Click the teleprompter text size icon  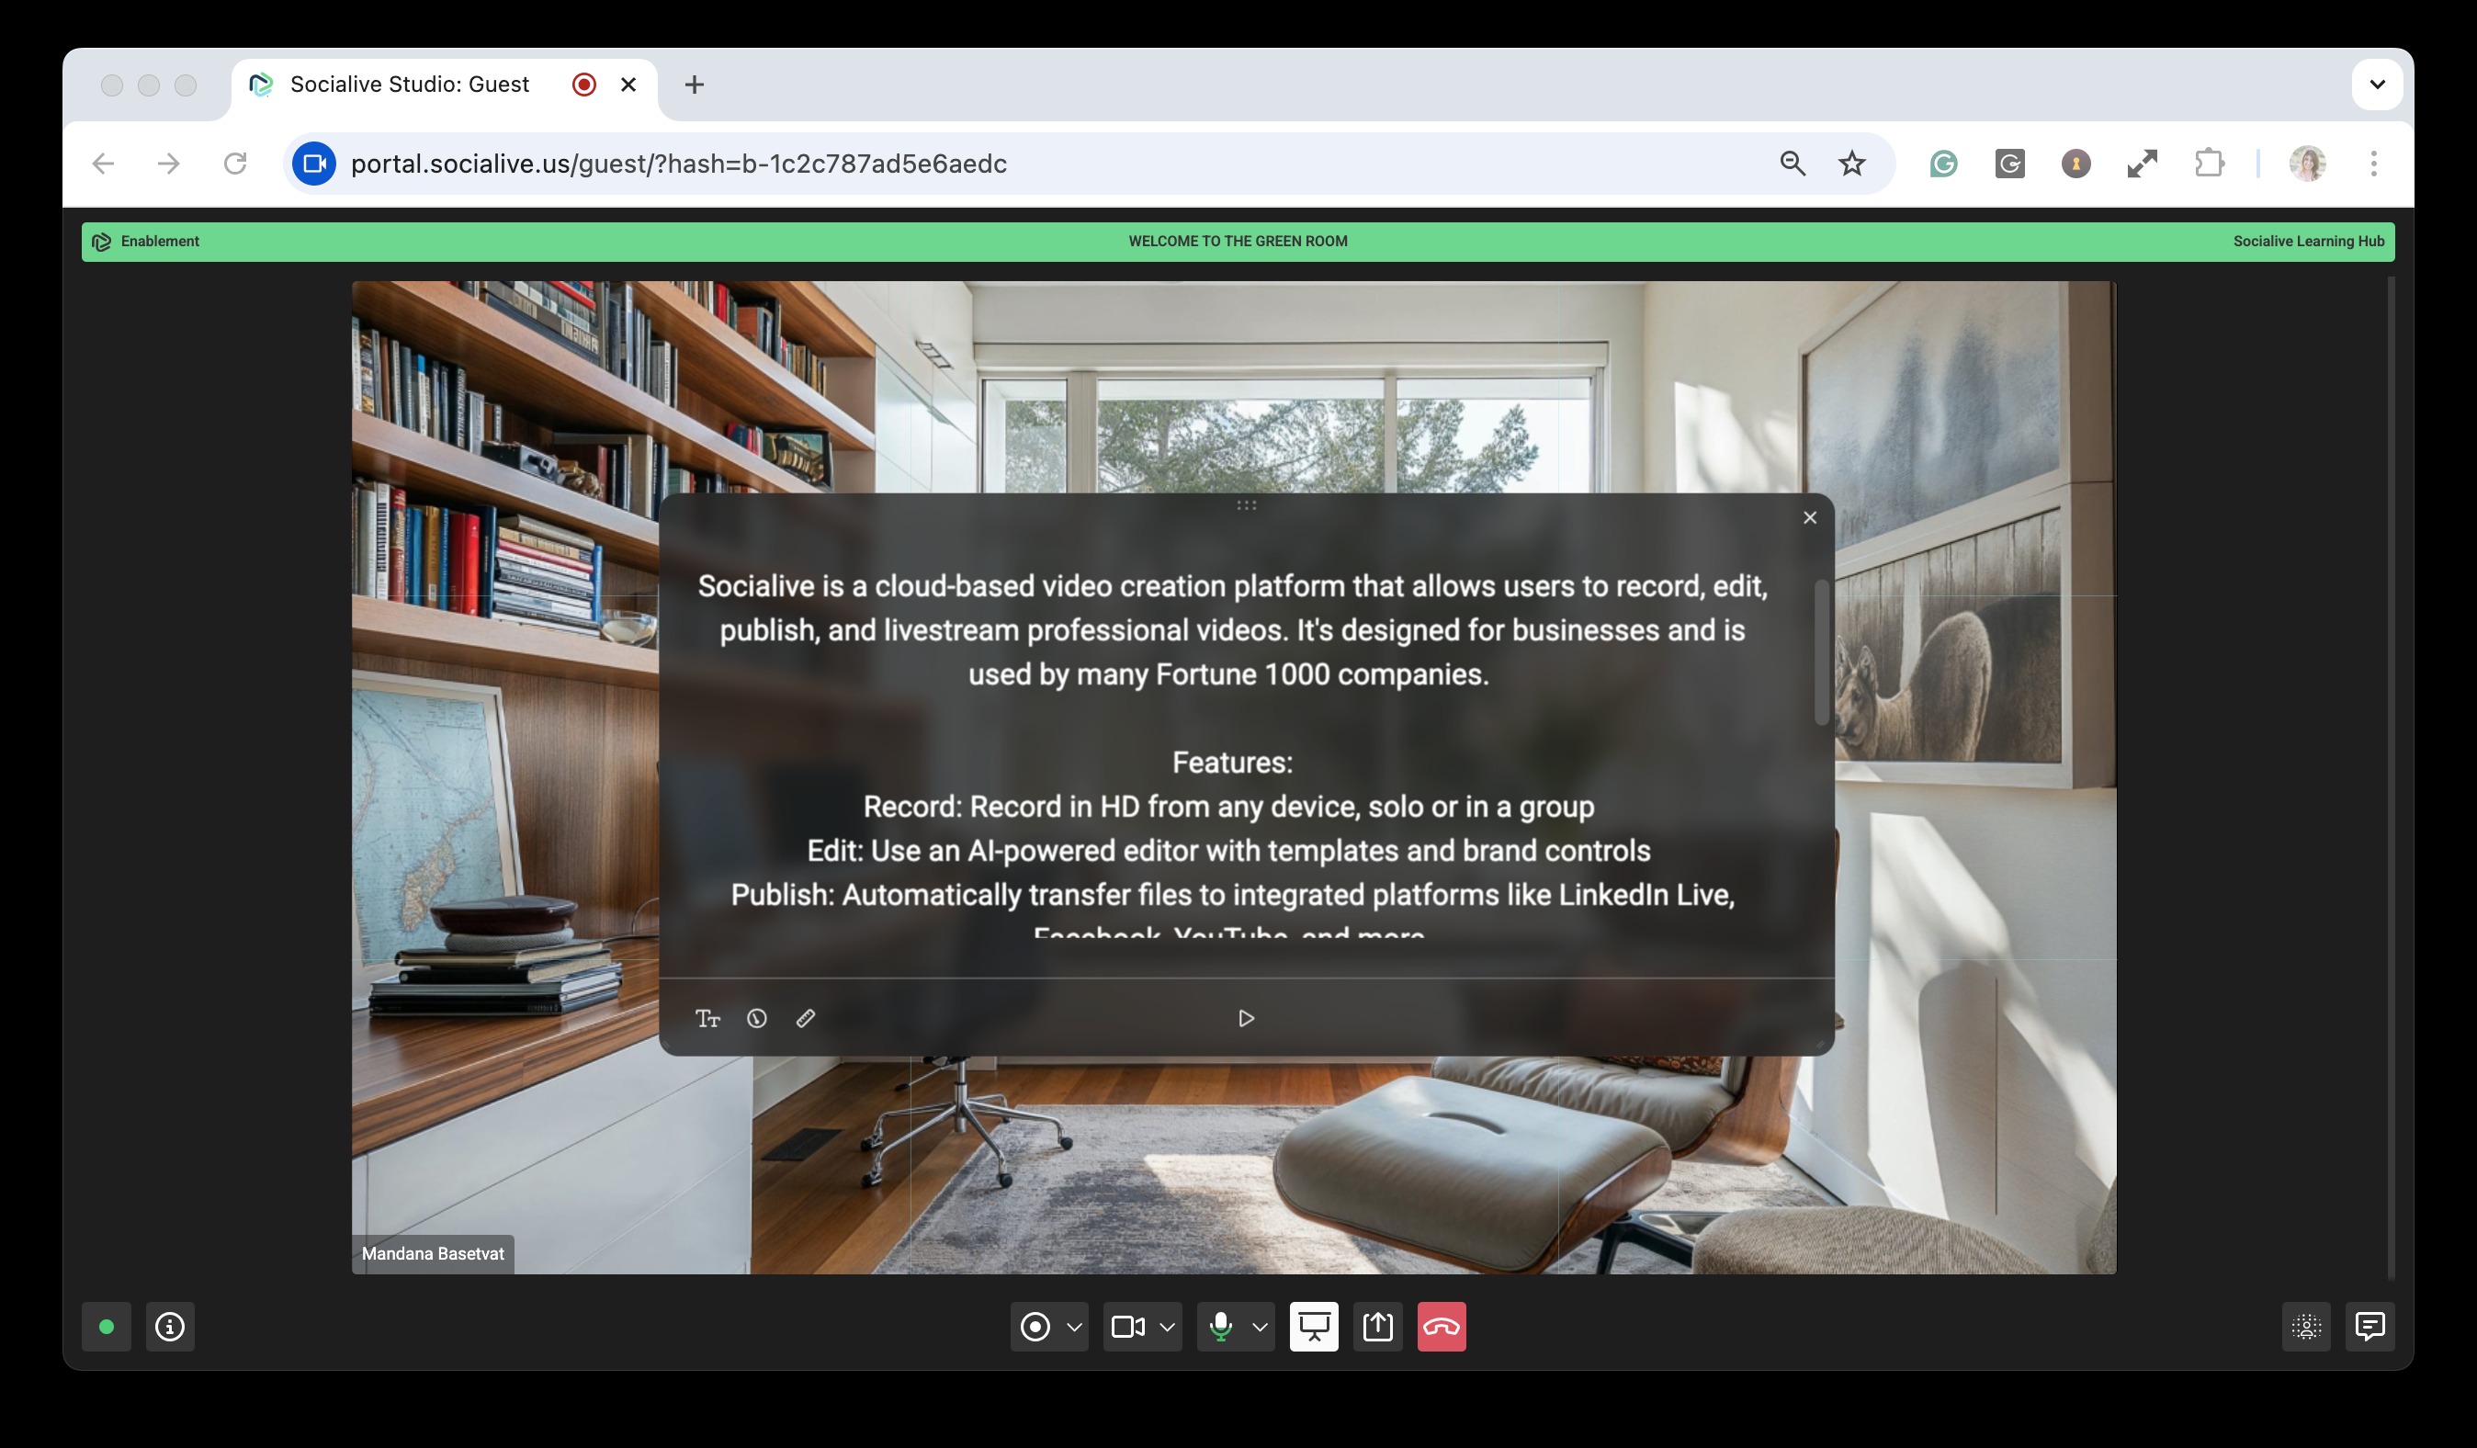coord(707,1018)
